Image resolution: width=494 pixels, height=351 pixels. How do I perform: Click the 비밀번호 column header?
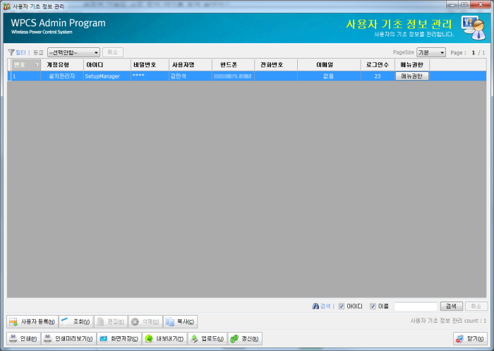point(150,65)
